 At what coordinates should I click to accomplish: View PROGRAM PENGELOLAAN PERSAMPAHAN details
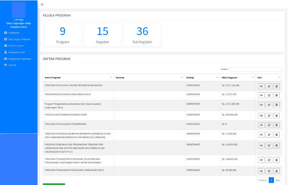[261, 125]
